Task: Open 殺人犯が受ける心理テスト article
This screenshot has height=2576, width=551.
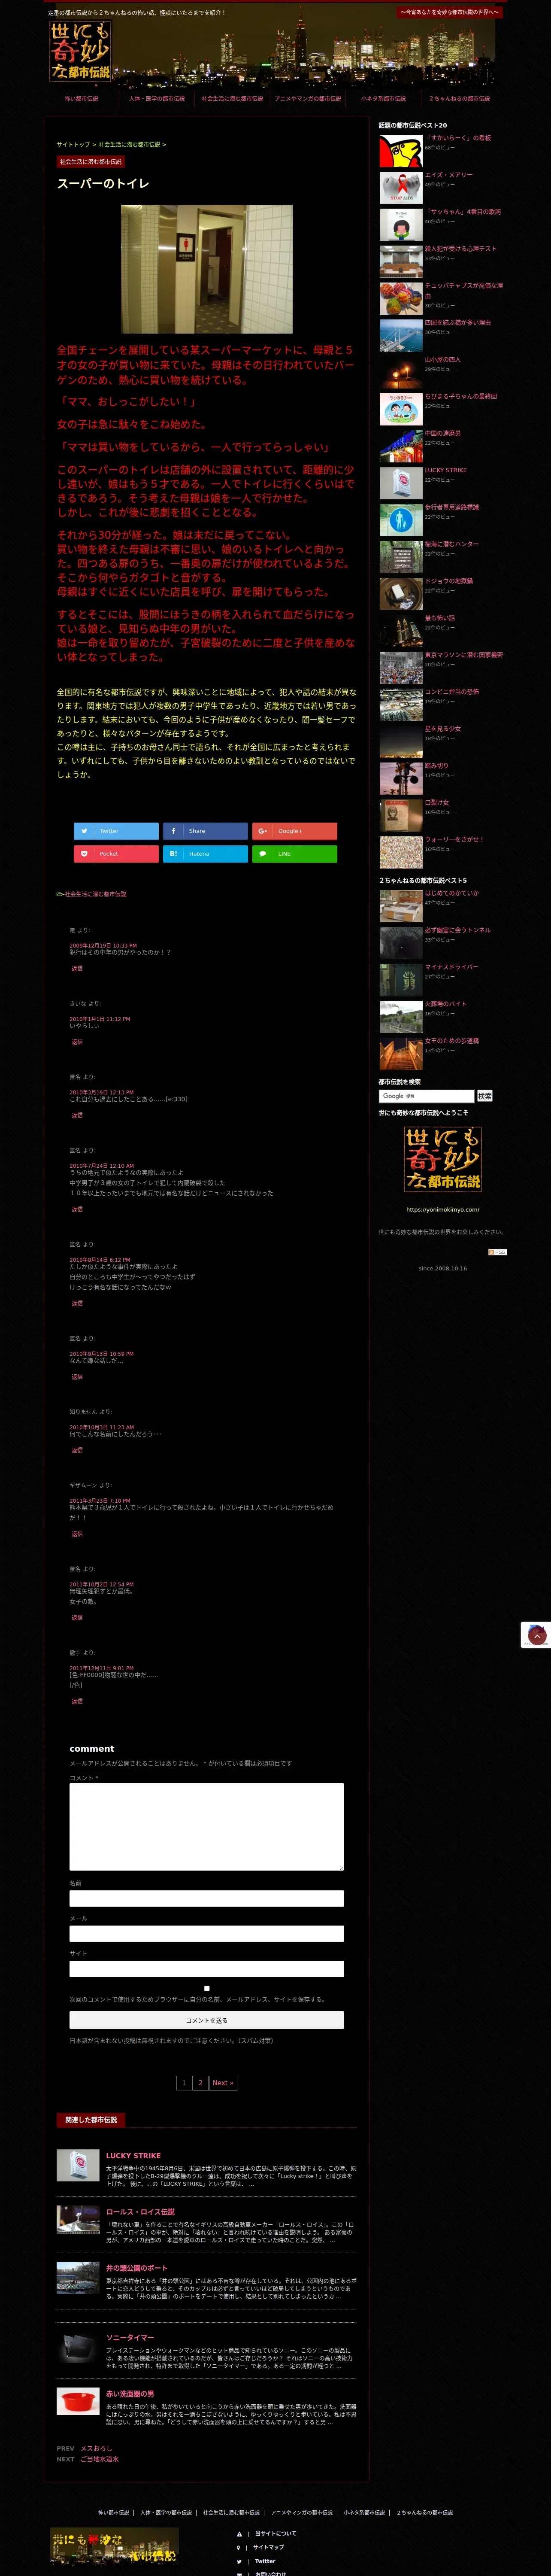Action: [x=460, y=249]
